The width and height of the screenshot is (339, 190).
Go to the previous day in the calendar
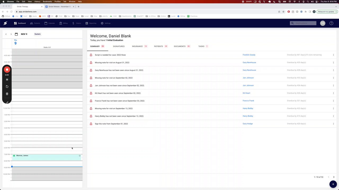click(x=6, y=34)
